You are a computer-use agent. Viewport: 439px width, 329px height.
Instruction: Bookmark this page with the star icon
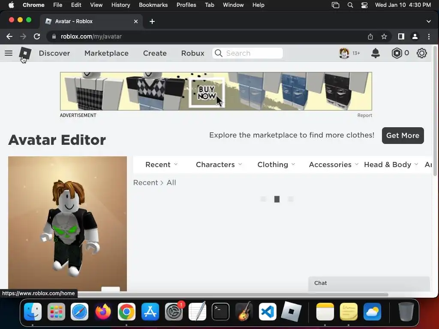384,36
